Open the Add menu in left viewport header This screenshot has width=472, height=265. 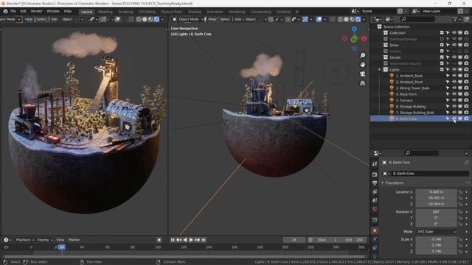(x=54, y=19)
